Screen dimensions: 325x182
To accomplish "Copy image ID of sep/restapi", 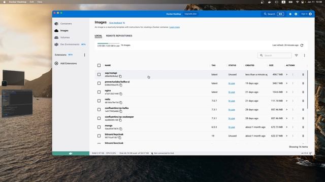I will (x=120, y=76).
